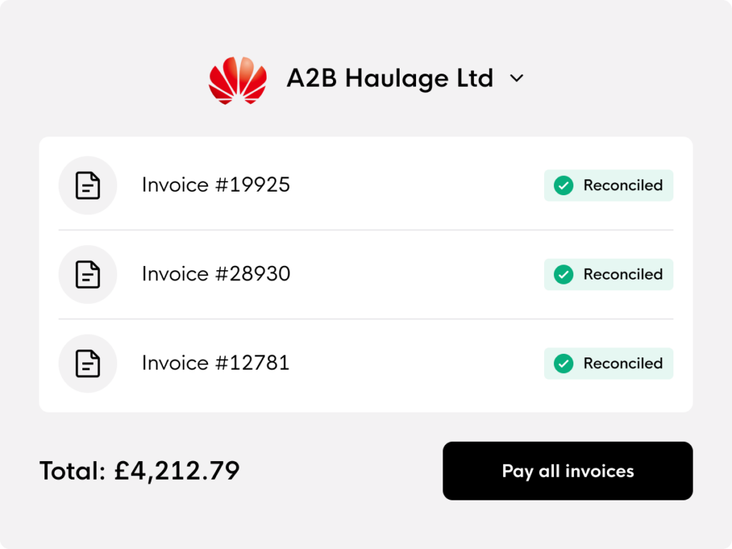Select the Invoice #28930 row
Viewport: 732px width, 549px height.
pos(366,274)
